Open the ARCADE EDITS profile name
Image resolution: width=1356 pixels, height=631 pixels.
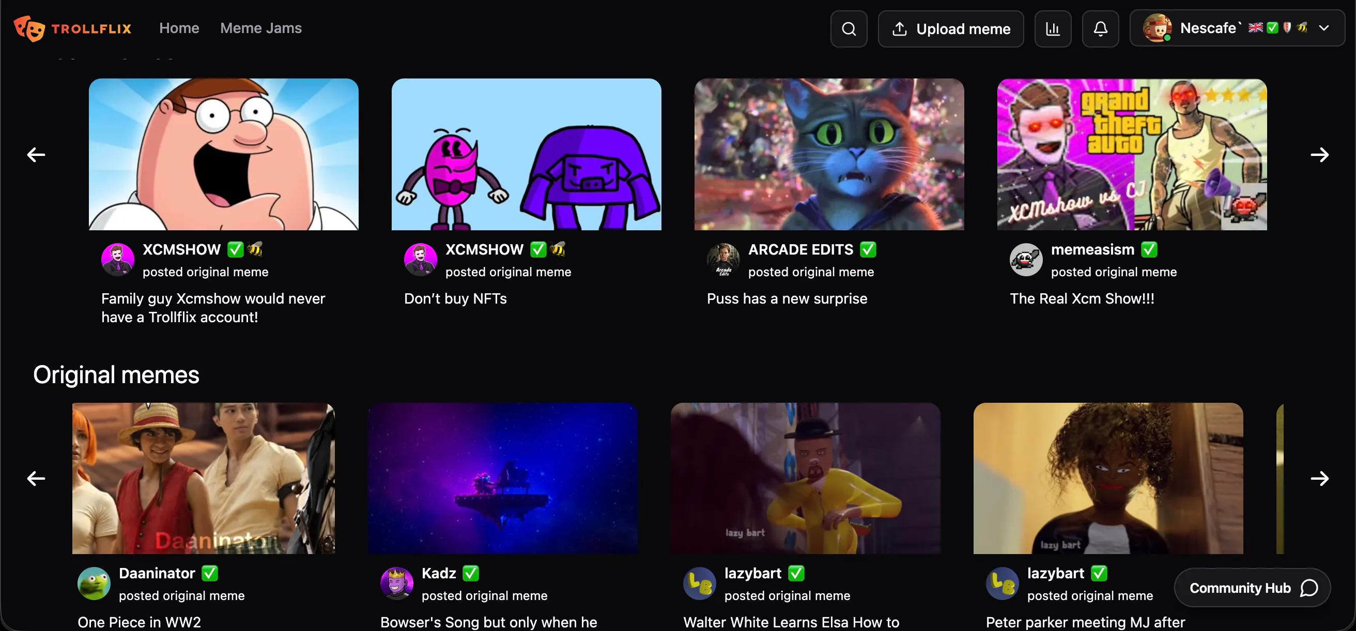point(800,249)
